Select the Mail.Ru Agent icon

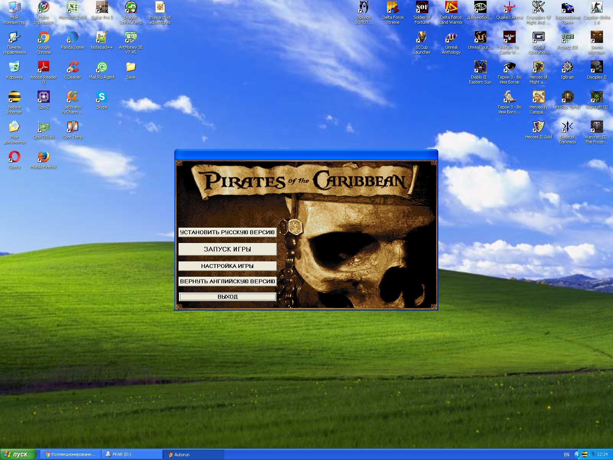pyautogui.click(x=102, y=71)
